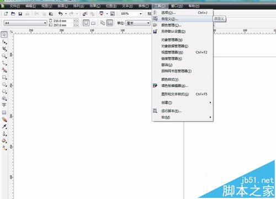The image size is (276, 199).
Task: Choose 颜色管理(C)... menu entry
Action: (x=183, y=25)
